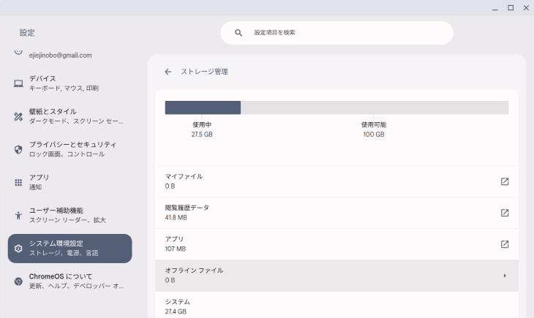
Task: Click the プライバシーとセキュリティ shield icon
Action: (18, 149)
